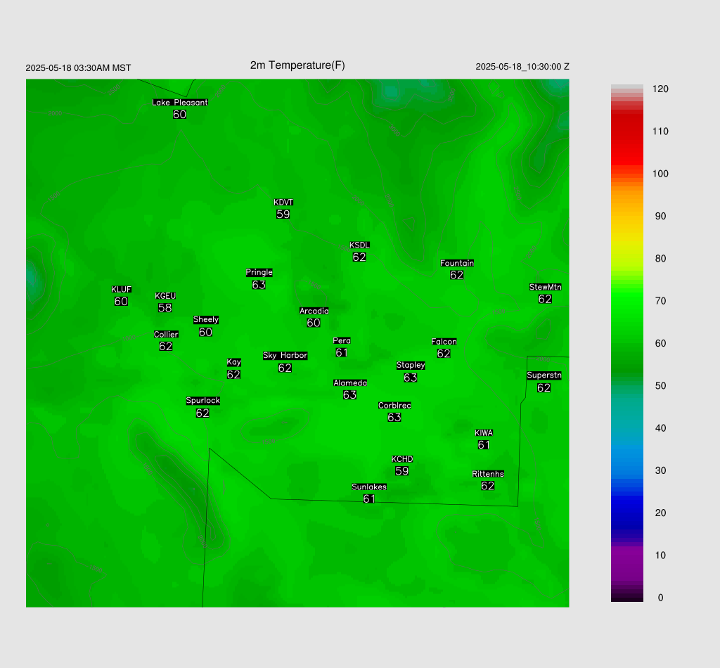Viewport: 720px width, 668px height.
Task: Click the StewMtn station label
Action: coord(545,287)
